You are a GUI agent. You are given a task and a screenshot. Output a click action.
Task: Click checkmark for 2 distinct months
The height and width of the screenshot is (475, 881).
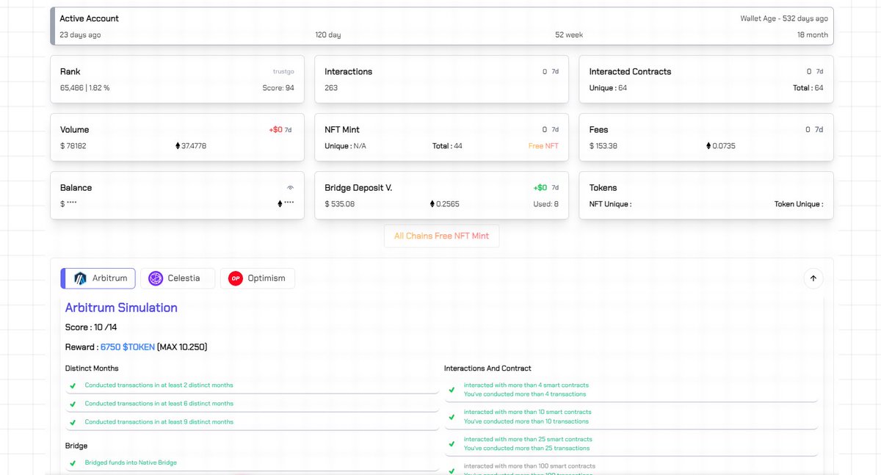72,385
